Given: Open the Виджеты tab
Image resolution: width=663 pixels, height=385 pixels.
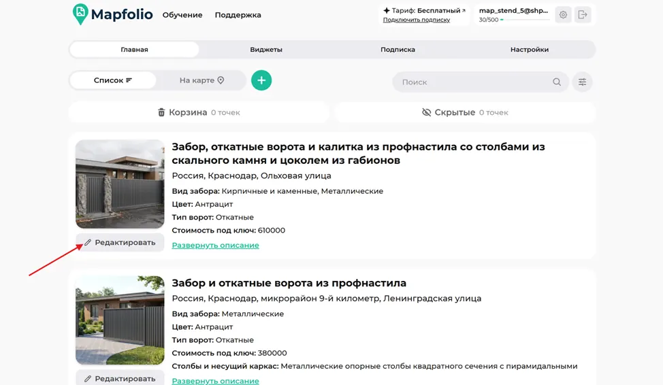Looking at the screenshot, I should 266,50.
